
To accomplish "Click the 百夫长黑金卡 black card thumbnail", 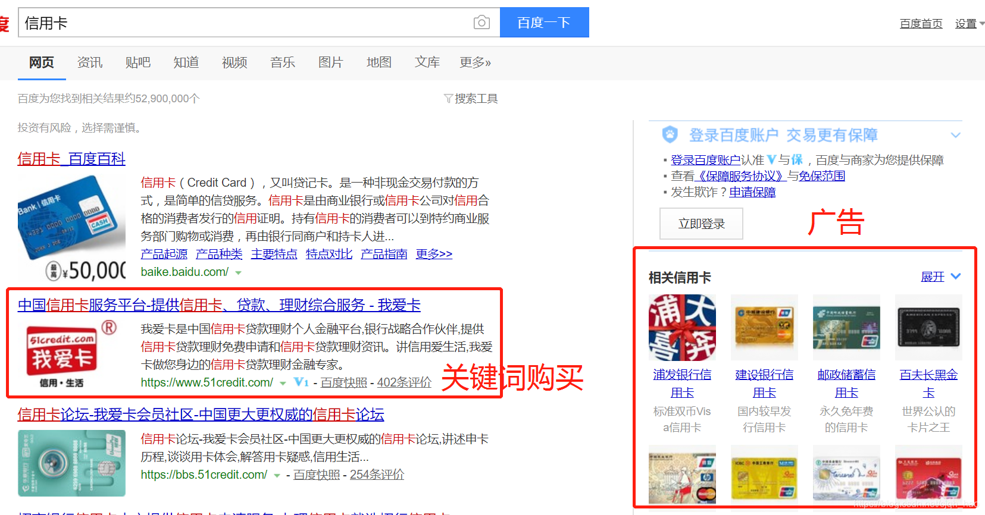I will tap(928, 327).
